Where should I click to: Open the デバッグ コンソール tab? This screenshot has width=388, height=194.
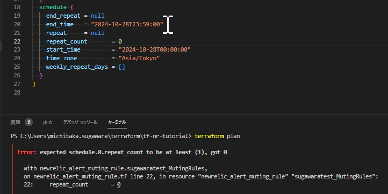(x=80, y=122)
